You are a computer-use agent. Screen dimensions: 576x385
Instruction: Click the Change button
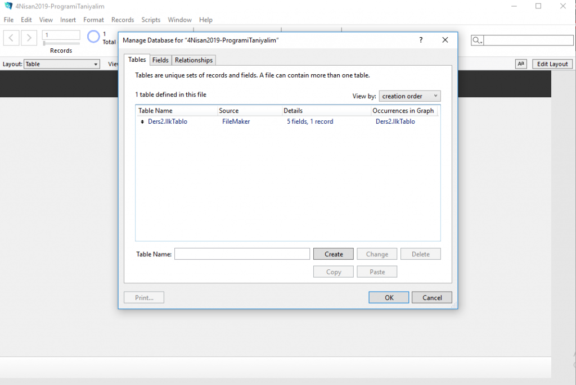pyautogui.click(x=377, y=254)
